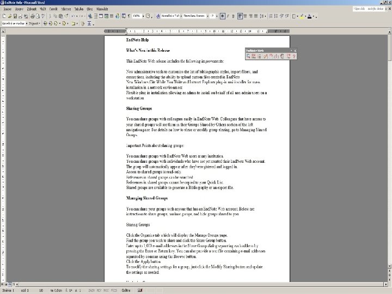392x294 pixels.
Task: Run the spelling and grammar check
Action: (x=43, y=16)
